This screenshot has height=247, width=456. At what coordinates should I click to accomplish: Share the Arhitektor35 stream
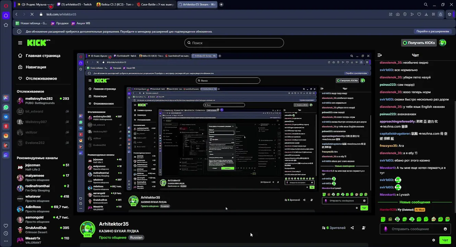pos(352,228)
